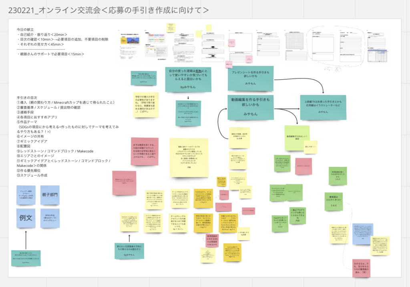
Task: Select the green '動画編集手引はほしい！' sticky note
Action: (x=297, y=138)
